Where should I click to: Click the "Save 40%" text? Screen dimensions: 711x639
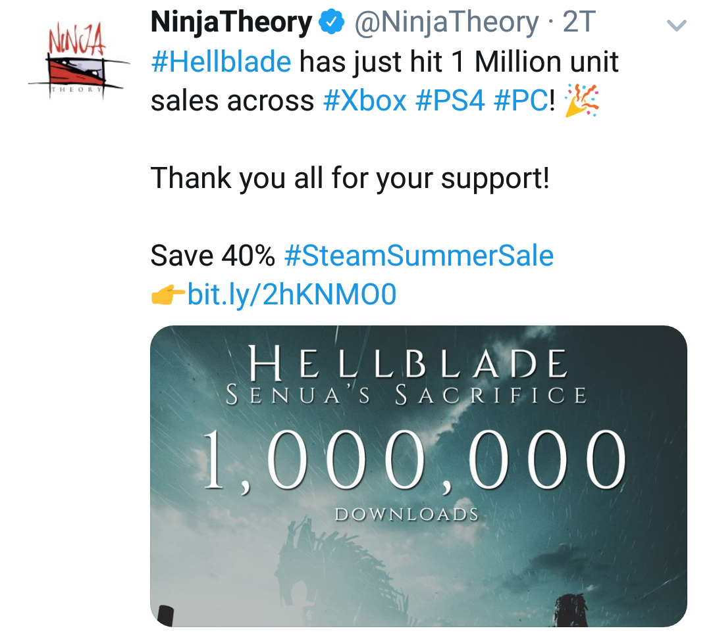click(x=212, y=256)
